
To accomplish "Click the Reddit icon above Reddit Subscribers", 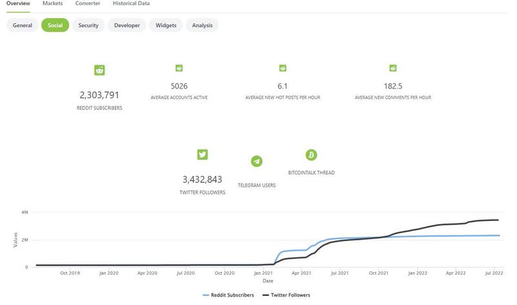I will [100, 70].
